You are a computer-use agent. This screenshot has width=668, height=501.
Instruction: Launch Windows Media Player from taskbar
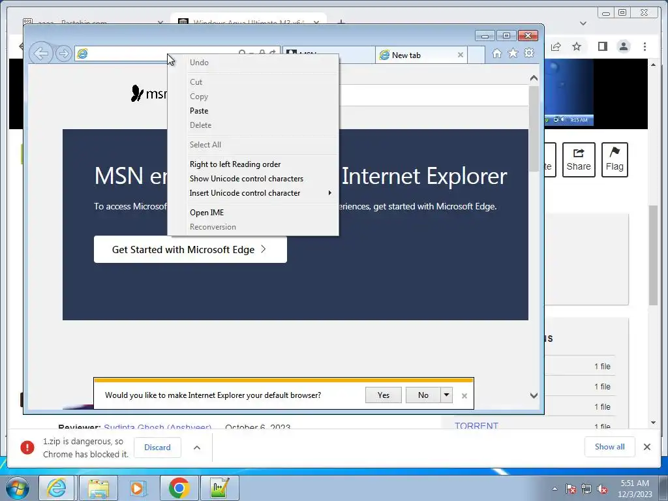(138, 488)
